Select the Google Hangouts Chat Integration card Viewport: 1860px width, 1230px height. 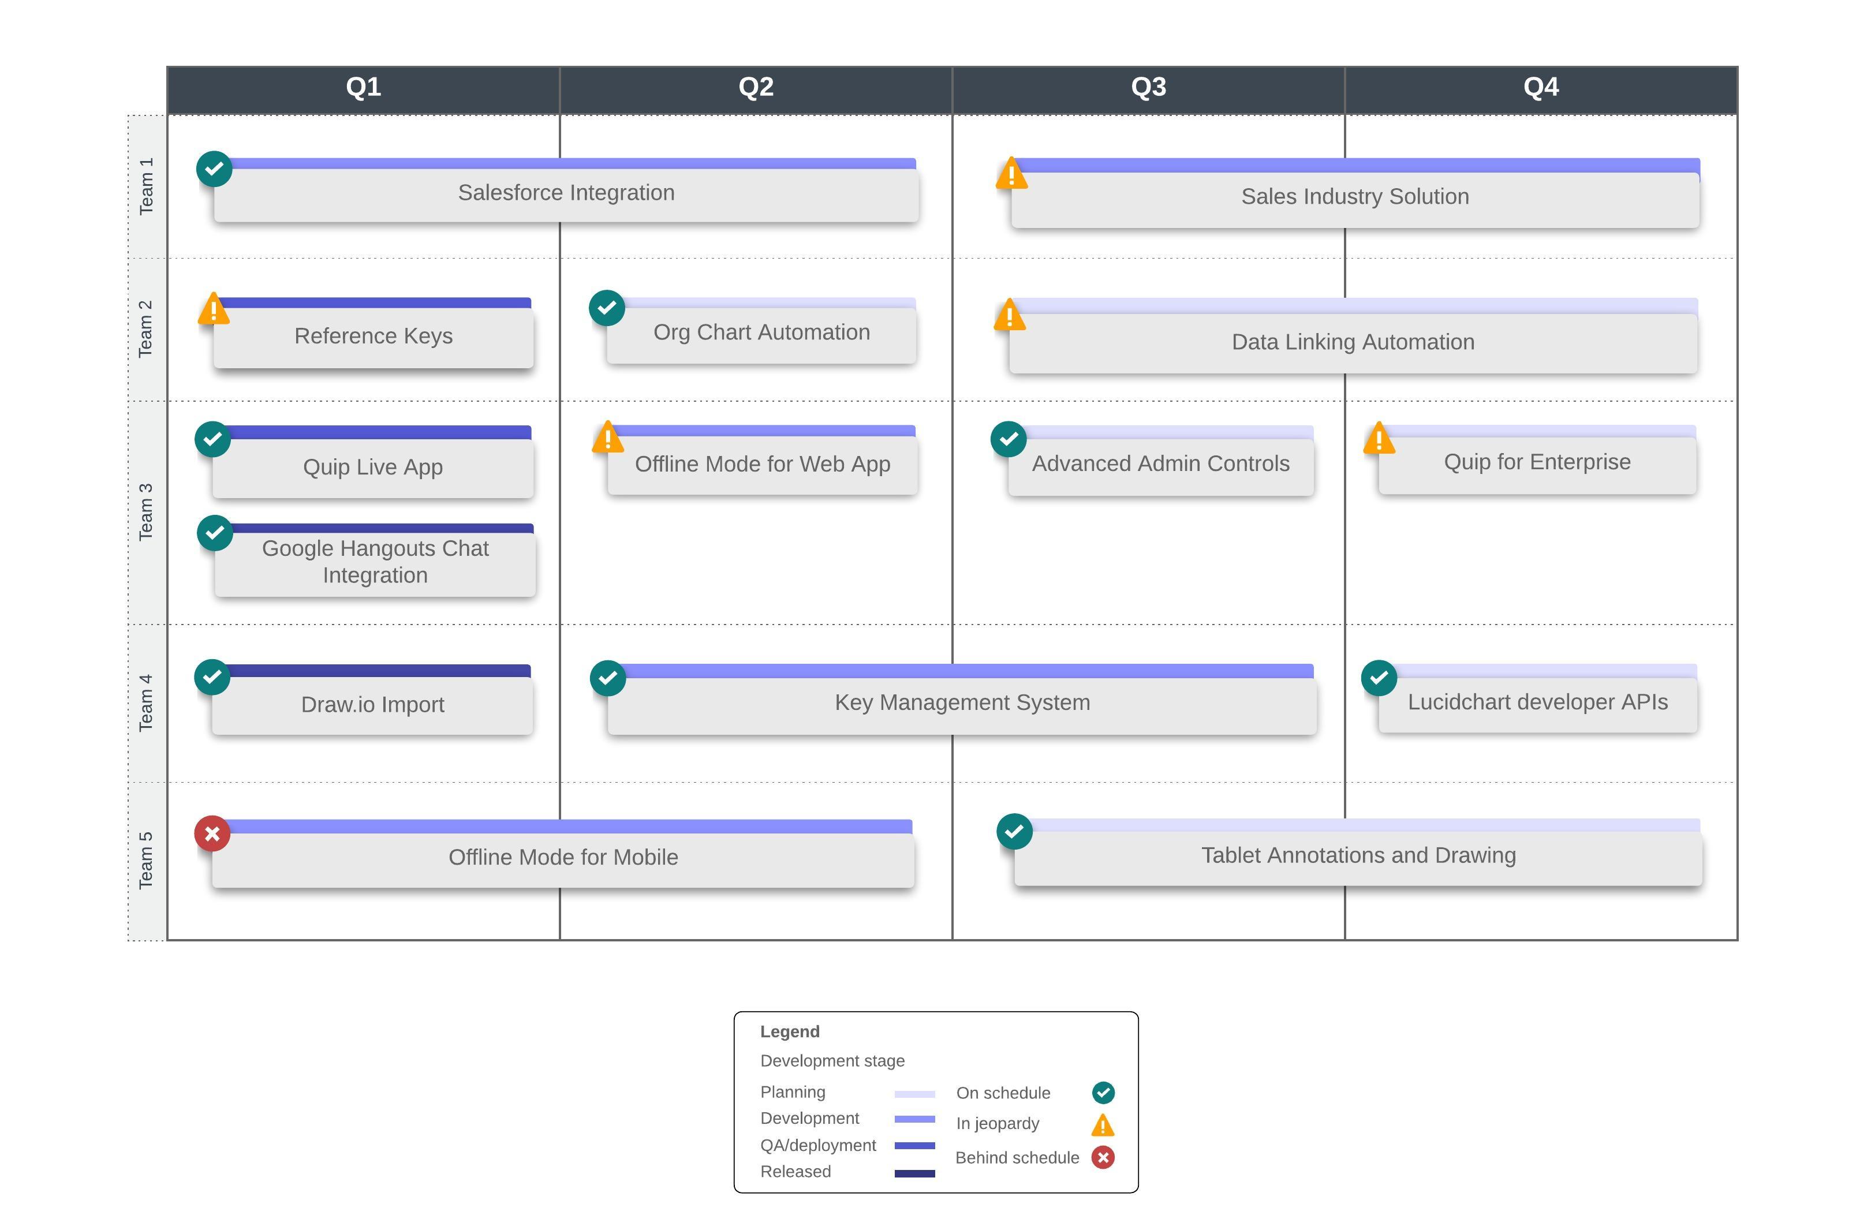[375, 562]
